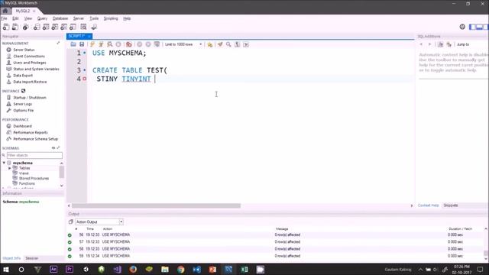Open the Query menu
This screenshot has width=489, height=275.
[x=42, y=18]
